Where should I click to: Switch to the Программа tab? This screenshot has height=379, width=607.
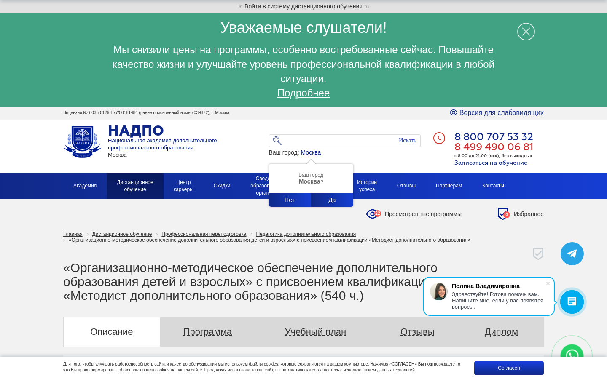pos(207,332)
